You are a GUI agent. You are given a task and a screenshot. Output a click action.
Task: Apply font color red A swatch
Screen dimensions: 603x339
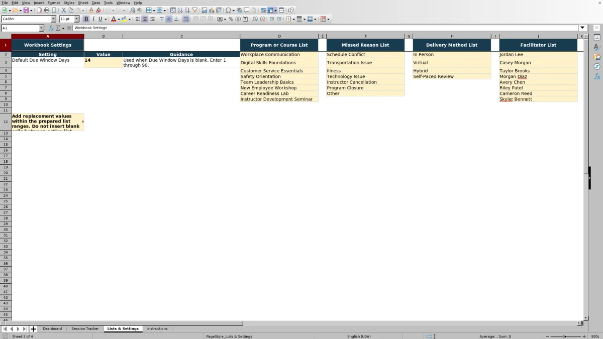coord(114,19)
